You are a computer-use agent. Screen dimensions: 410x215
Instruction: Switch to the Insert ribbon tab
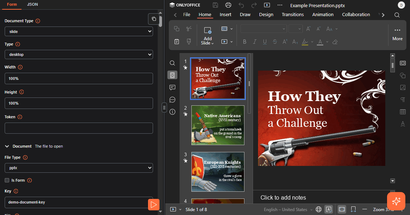[225, 15]
